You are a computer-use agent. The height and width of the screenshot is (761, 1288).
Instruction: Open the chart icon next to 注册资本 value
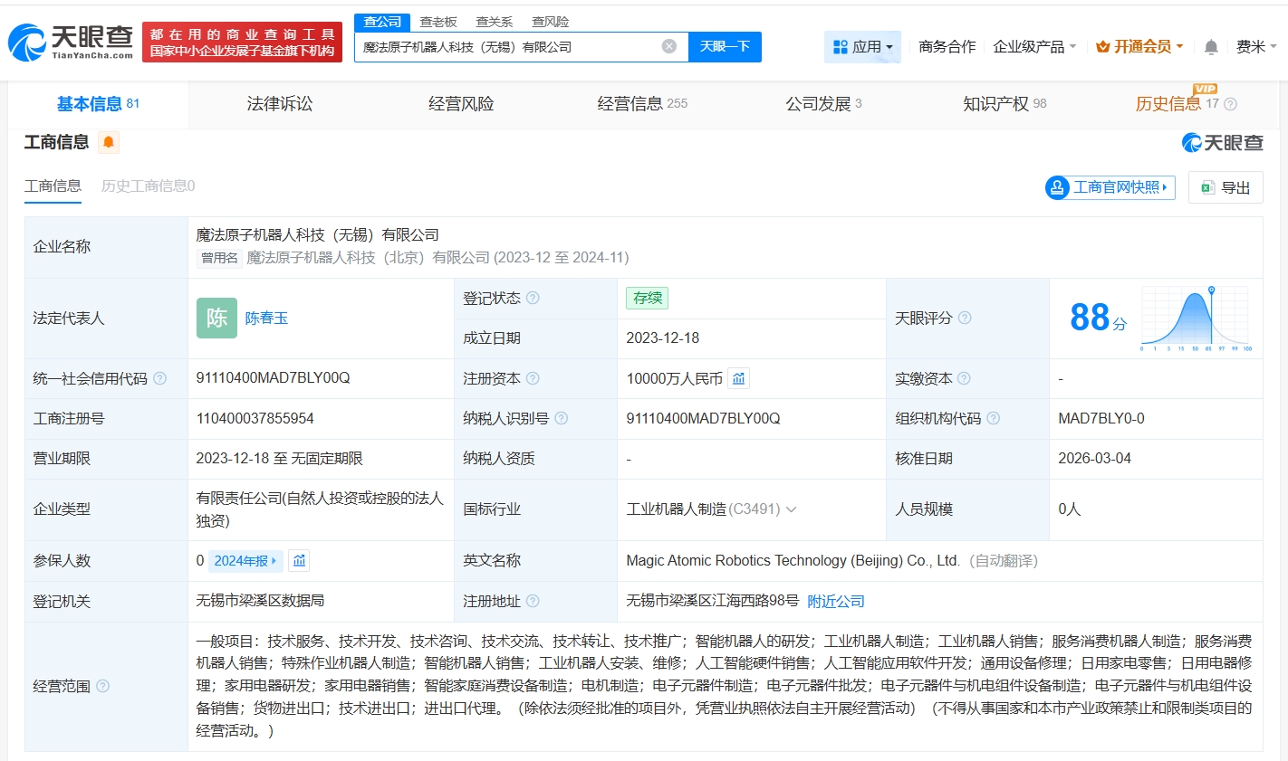click(x=739, y=378)
